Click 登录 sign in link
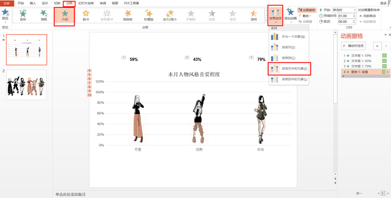This screenshot has width=391, height=198. pos(383,3)
